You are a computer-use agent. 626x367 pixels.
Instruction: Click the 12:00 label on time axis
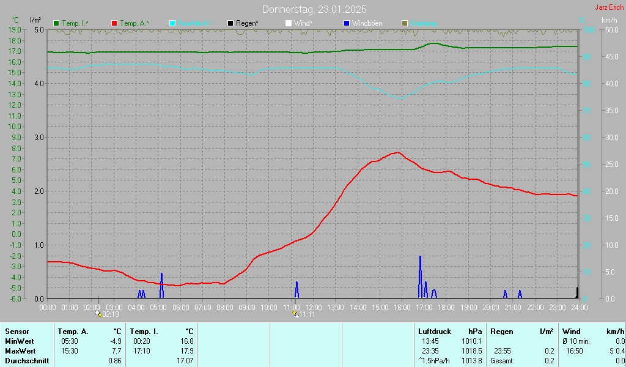click(314, 307)
